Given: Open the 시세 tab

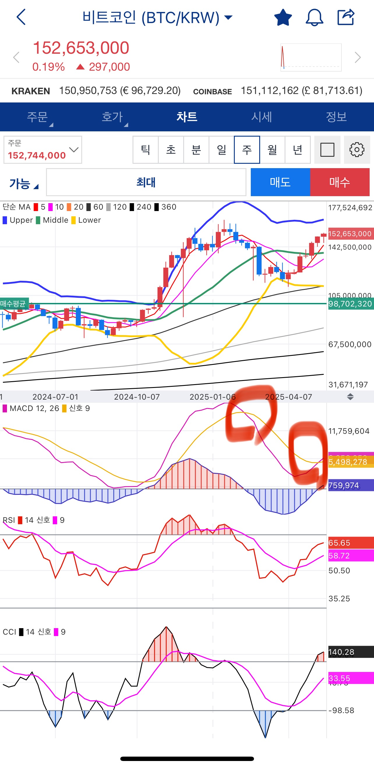Looking at the screenshot, I should coord(262,117).
